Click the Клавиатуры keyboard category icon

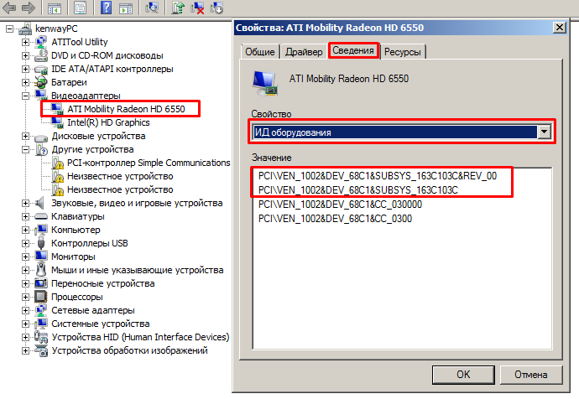pyautogui.click(x=40, y=216)
